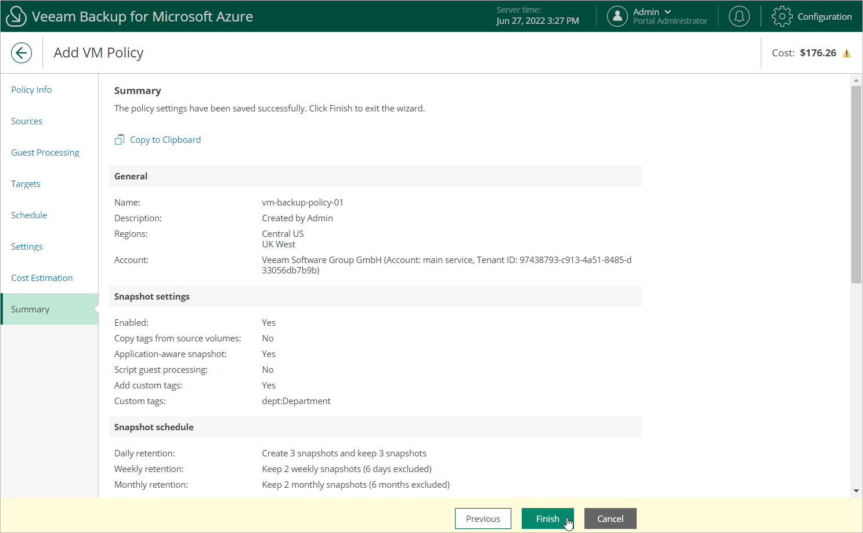
Task: Switch to the Guest Processing step
Action: [x=45, y=153]
